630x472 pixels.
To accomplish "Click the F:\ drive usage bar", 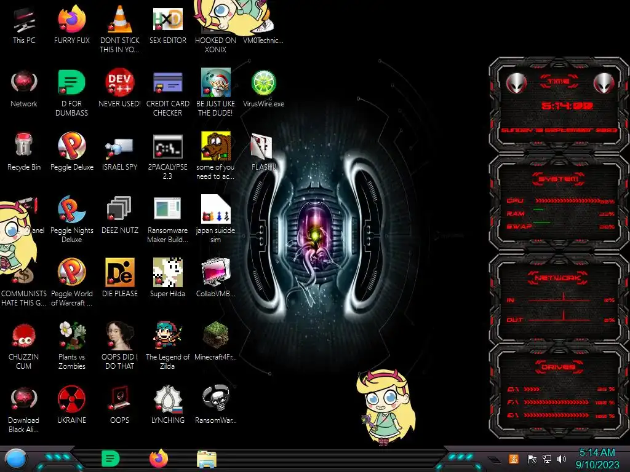I will pos(556,402).
